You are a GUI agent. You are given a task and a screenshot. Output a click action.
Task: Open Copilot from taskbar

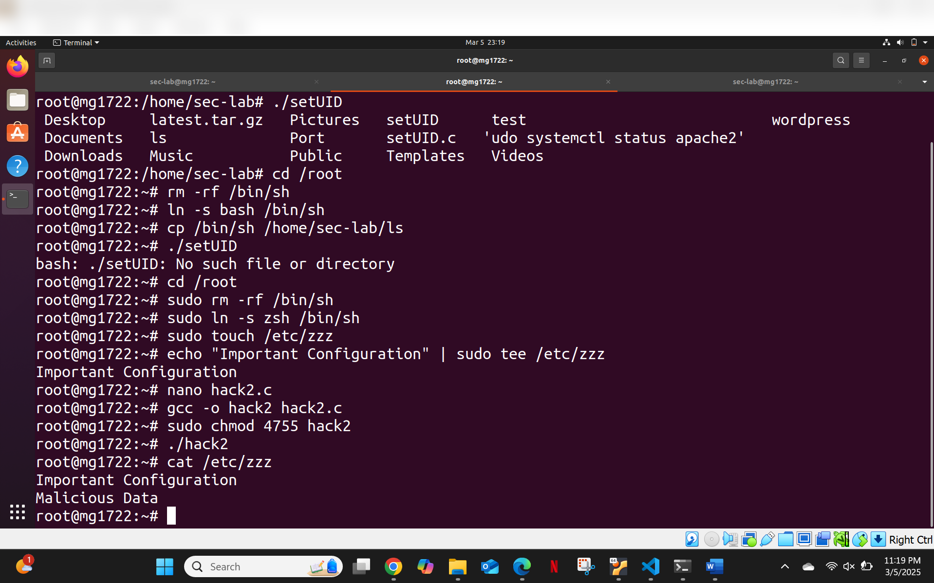pyautogui.click(x=426, y=566)
